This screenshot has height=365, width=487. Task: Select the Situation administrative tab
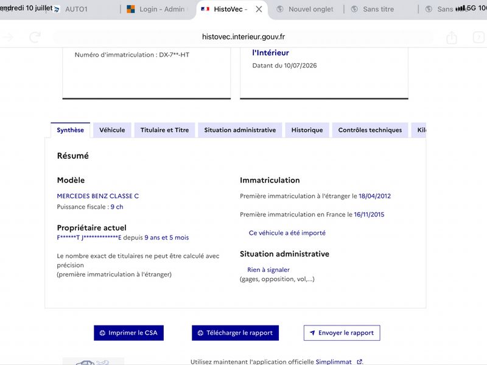(240, 130)
